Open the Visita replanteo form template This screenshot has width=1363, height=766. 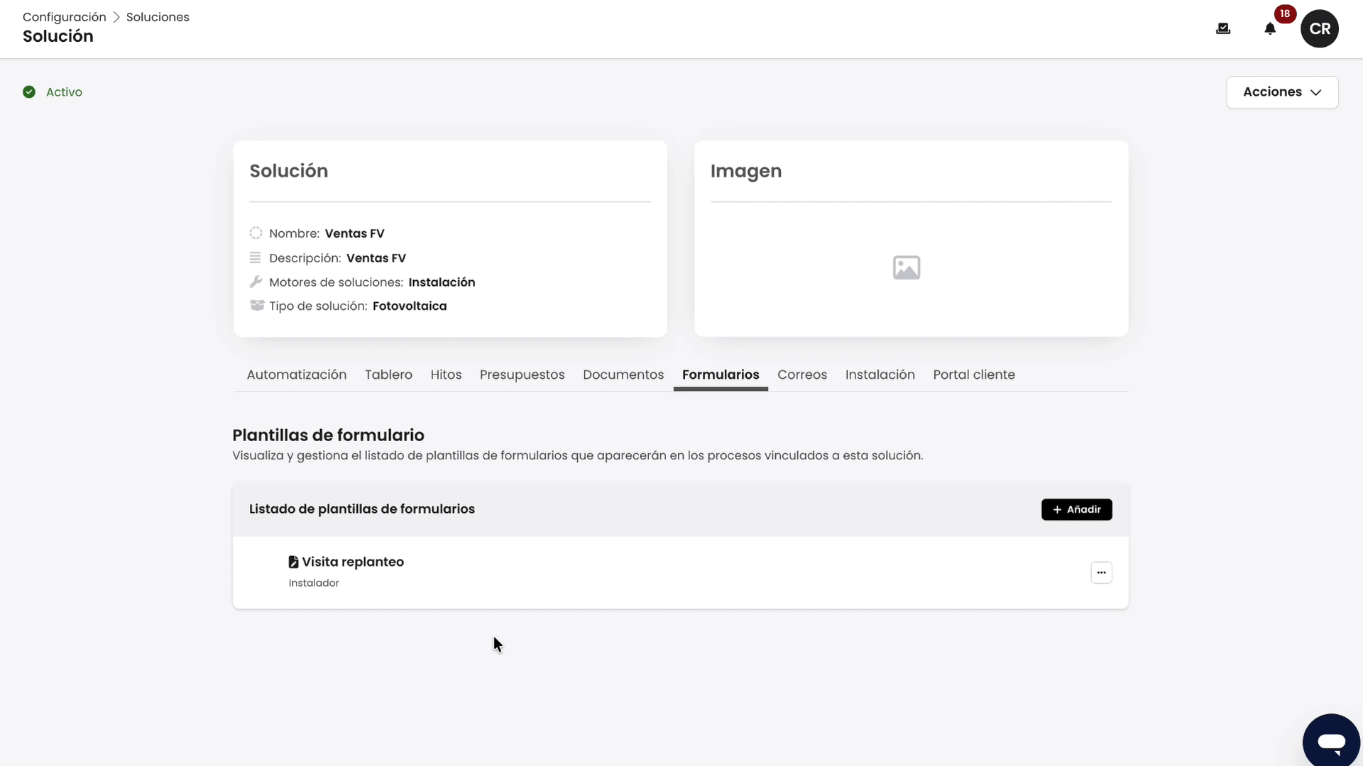(353, 562)
